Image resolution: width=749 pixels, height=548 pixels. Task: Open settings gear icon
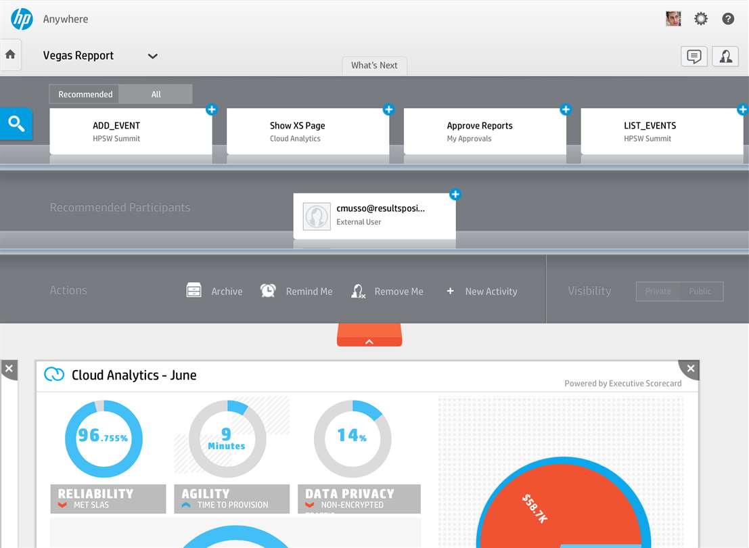[x=701, y=19]
